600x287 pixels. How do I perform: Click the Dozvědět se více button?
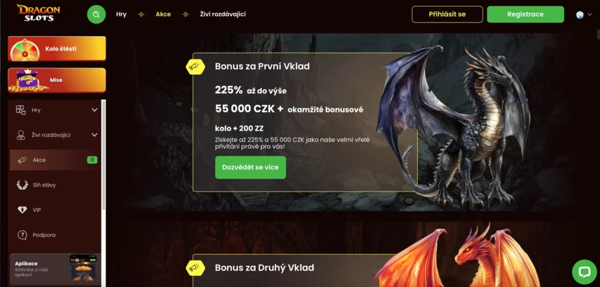pyautogui.click(x=250, y=167)
